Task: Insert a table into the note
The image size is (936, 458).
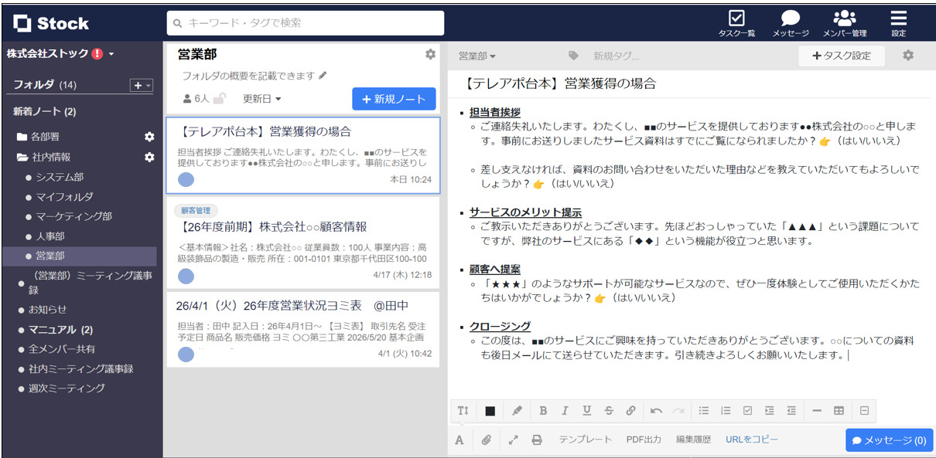Action: 839,411
